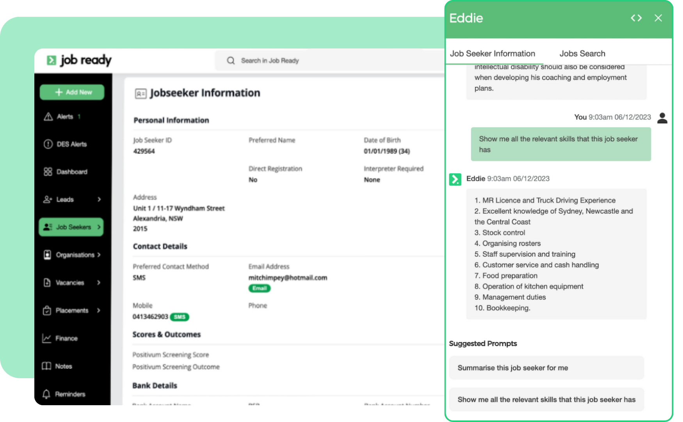Select the Job Seekers sidebar item
Image resolution: width=683 pixels, height=422 pixels.
click(x=71, y=227)
